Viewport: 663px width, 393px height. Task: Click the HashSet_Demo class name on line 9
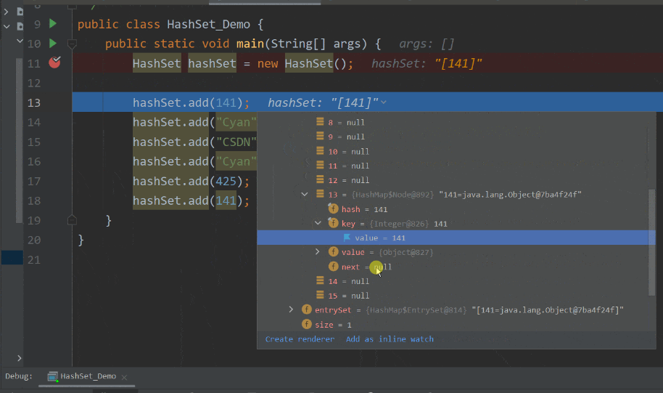[208, 24]
